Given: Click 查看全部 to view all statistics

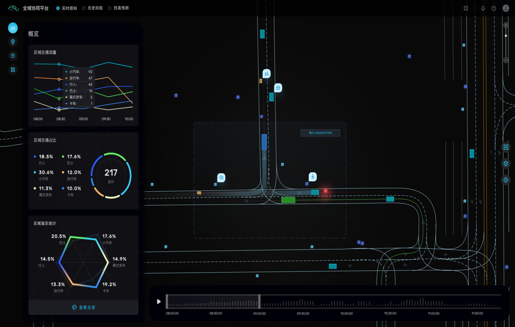Looking at the screenshot, I should coord(83,307).
